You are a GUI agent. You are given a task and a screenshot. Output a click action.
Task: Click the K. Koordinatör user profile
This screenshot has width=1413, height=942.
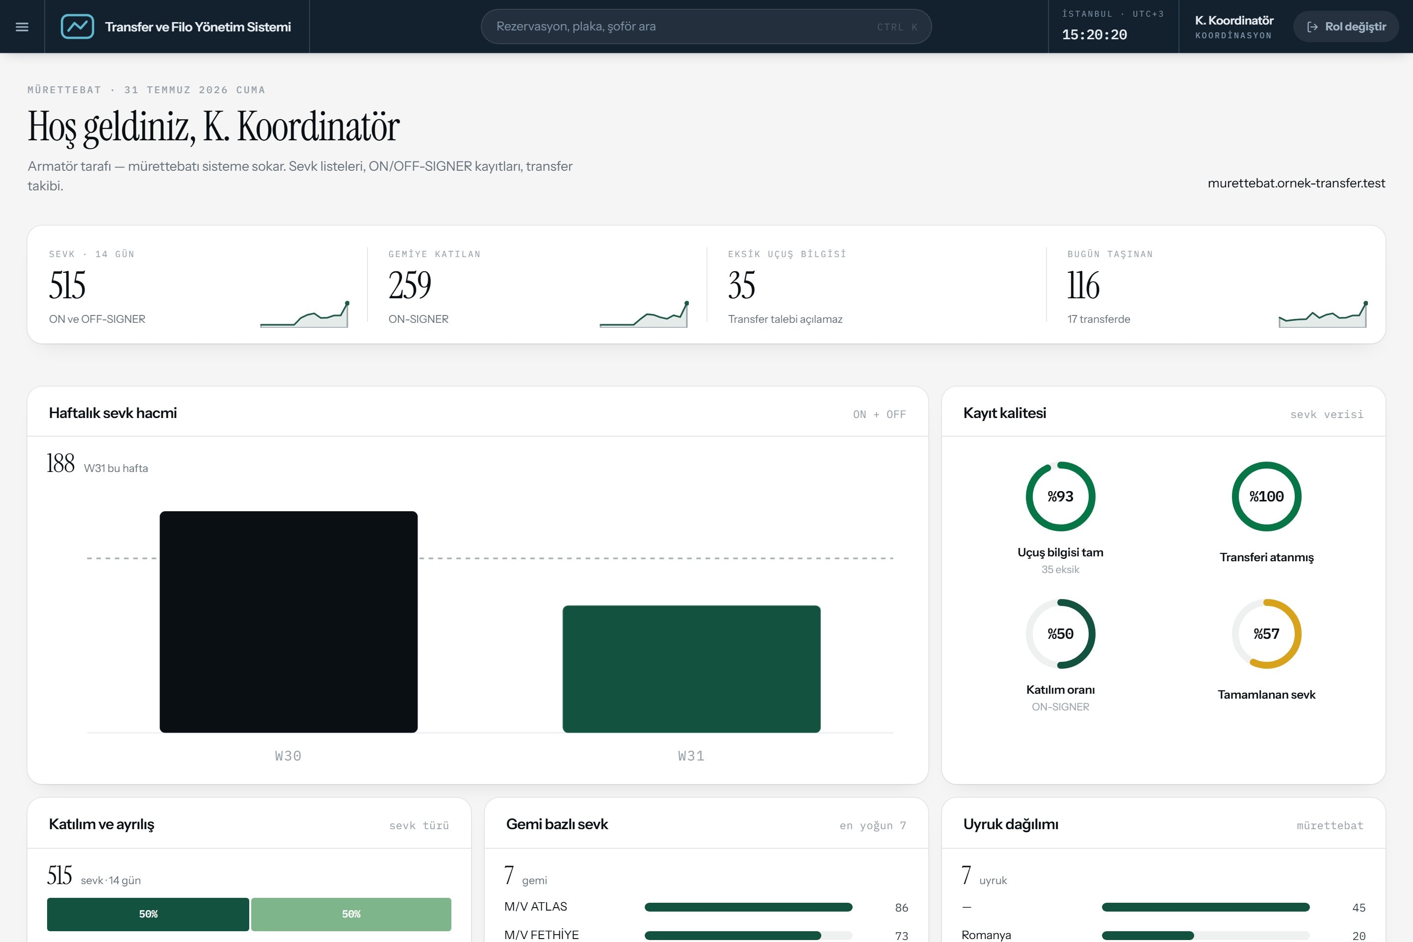coord(1234,26)
